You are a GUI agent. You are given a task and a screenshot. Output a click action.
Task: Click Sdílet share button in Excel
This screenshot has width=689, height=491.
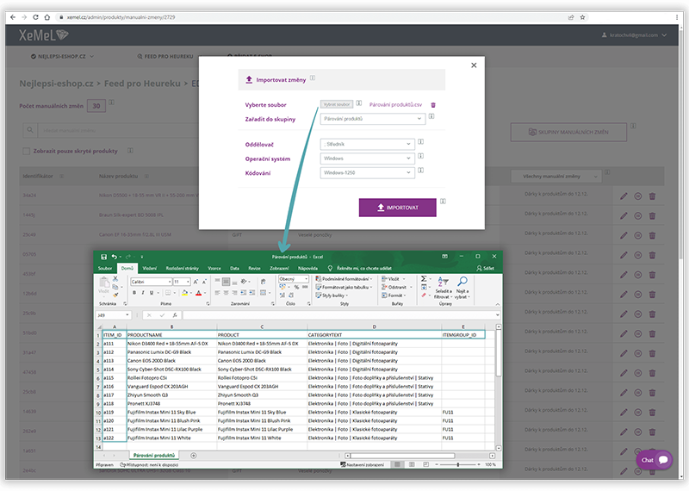pyautogui.click(x=486, y=268)
